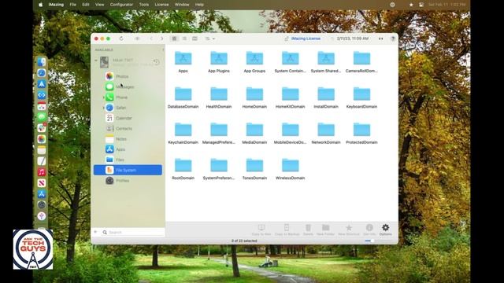Go back with the toolbar back arrow
This screenshot has width=504, height=283.
(x=151, y=39)
